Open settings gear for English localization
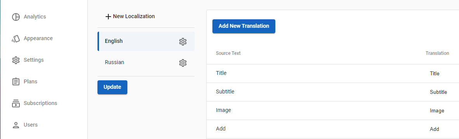 [x=183, y=42]
